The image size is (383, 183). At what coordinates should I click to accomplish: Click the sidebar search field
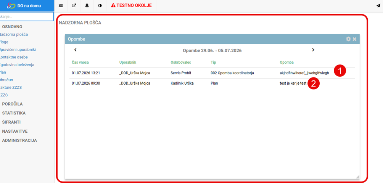tap(26, 17)
